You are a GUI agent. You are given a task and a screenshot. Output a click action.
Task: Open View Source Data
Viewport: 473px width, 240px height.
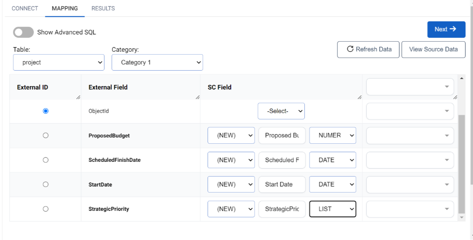[x=433, y=49]
